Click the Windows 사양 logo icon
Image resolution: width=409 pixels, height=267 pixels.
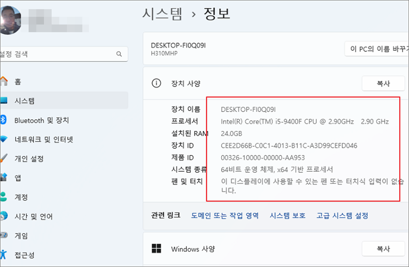tap(156, 249)
